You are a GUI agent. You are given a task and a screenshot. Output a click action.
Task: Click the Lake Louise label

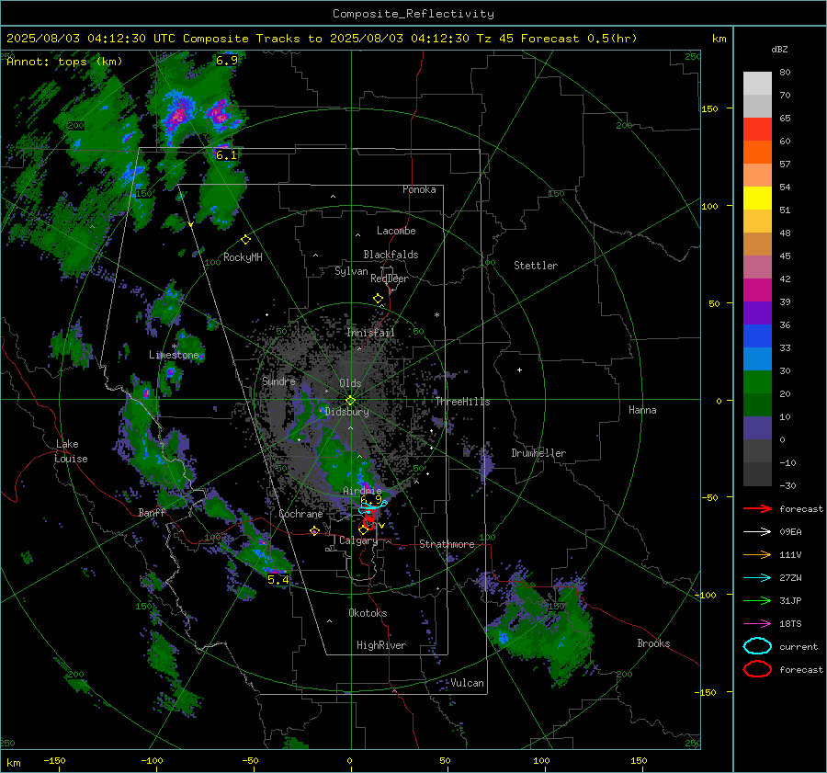tap(71, 451)
